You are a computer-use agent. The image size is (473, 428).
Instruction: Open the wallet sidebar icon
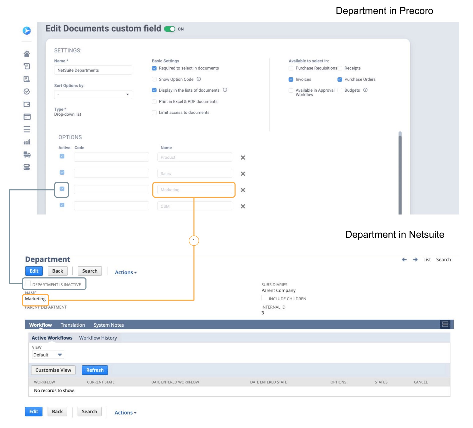coord(27,104)
